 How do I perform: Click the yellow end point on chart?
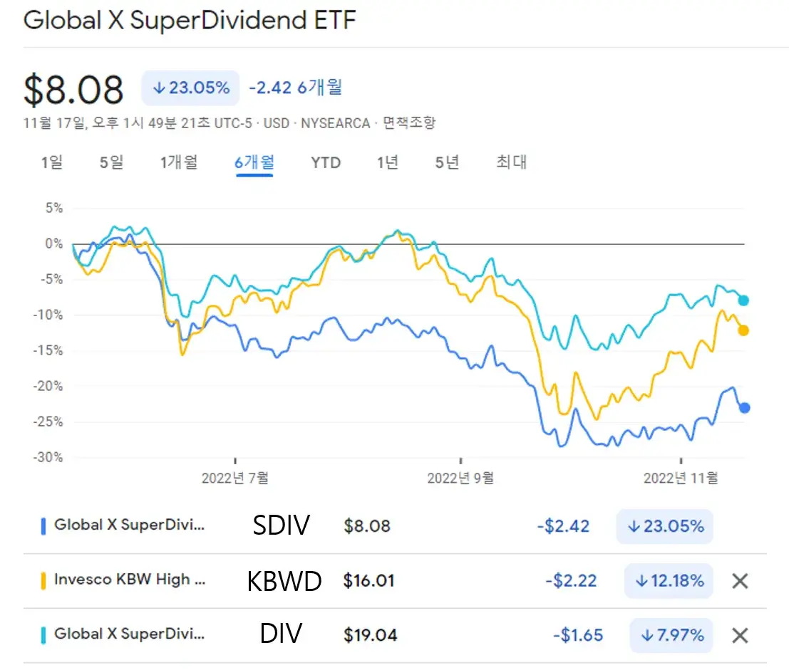click(743, 330)
